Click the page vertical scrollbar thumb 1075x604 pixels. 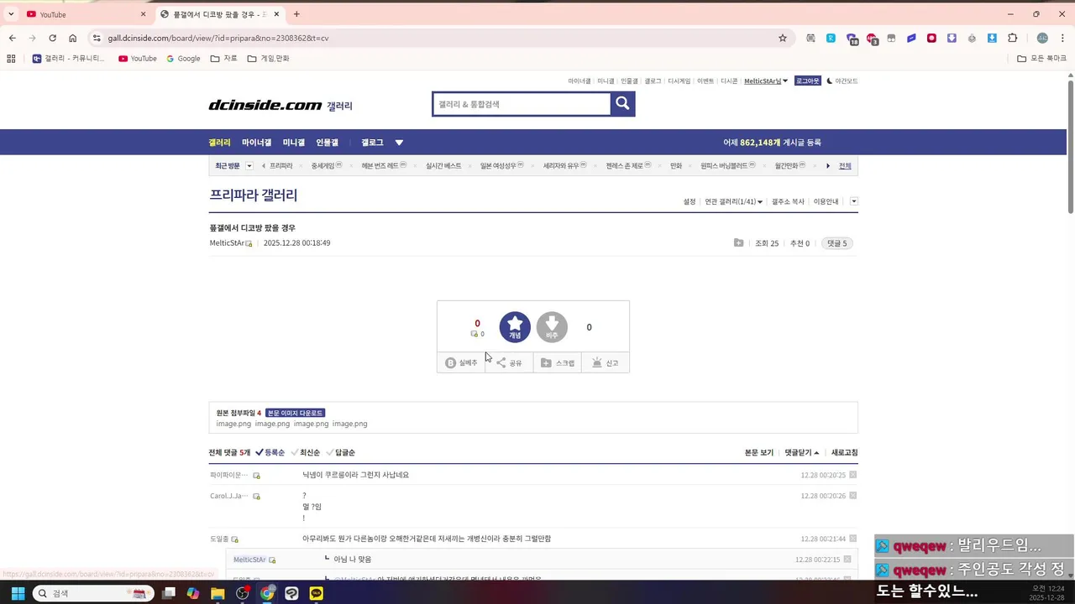1071,147
